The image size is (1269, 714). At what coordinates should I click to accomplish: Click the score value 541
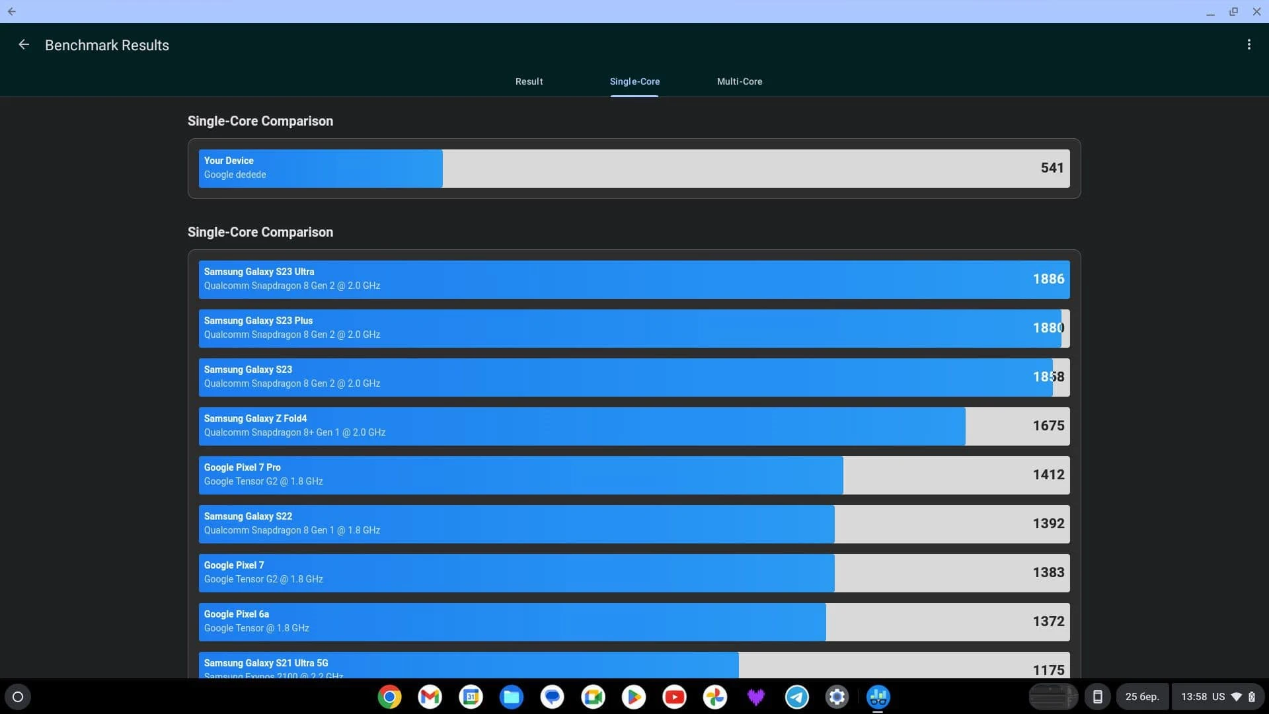(1052, 168)
